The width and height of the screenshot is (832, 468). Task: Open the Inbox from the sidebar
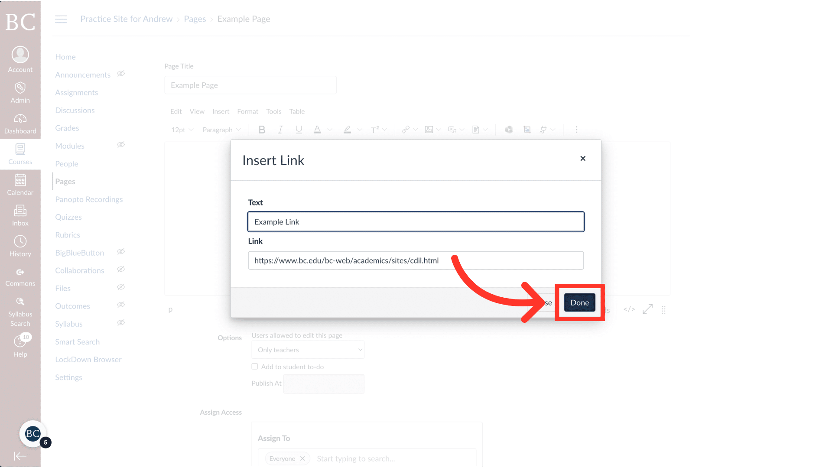[x=20, y=215]
